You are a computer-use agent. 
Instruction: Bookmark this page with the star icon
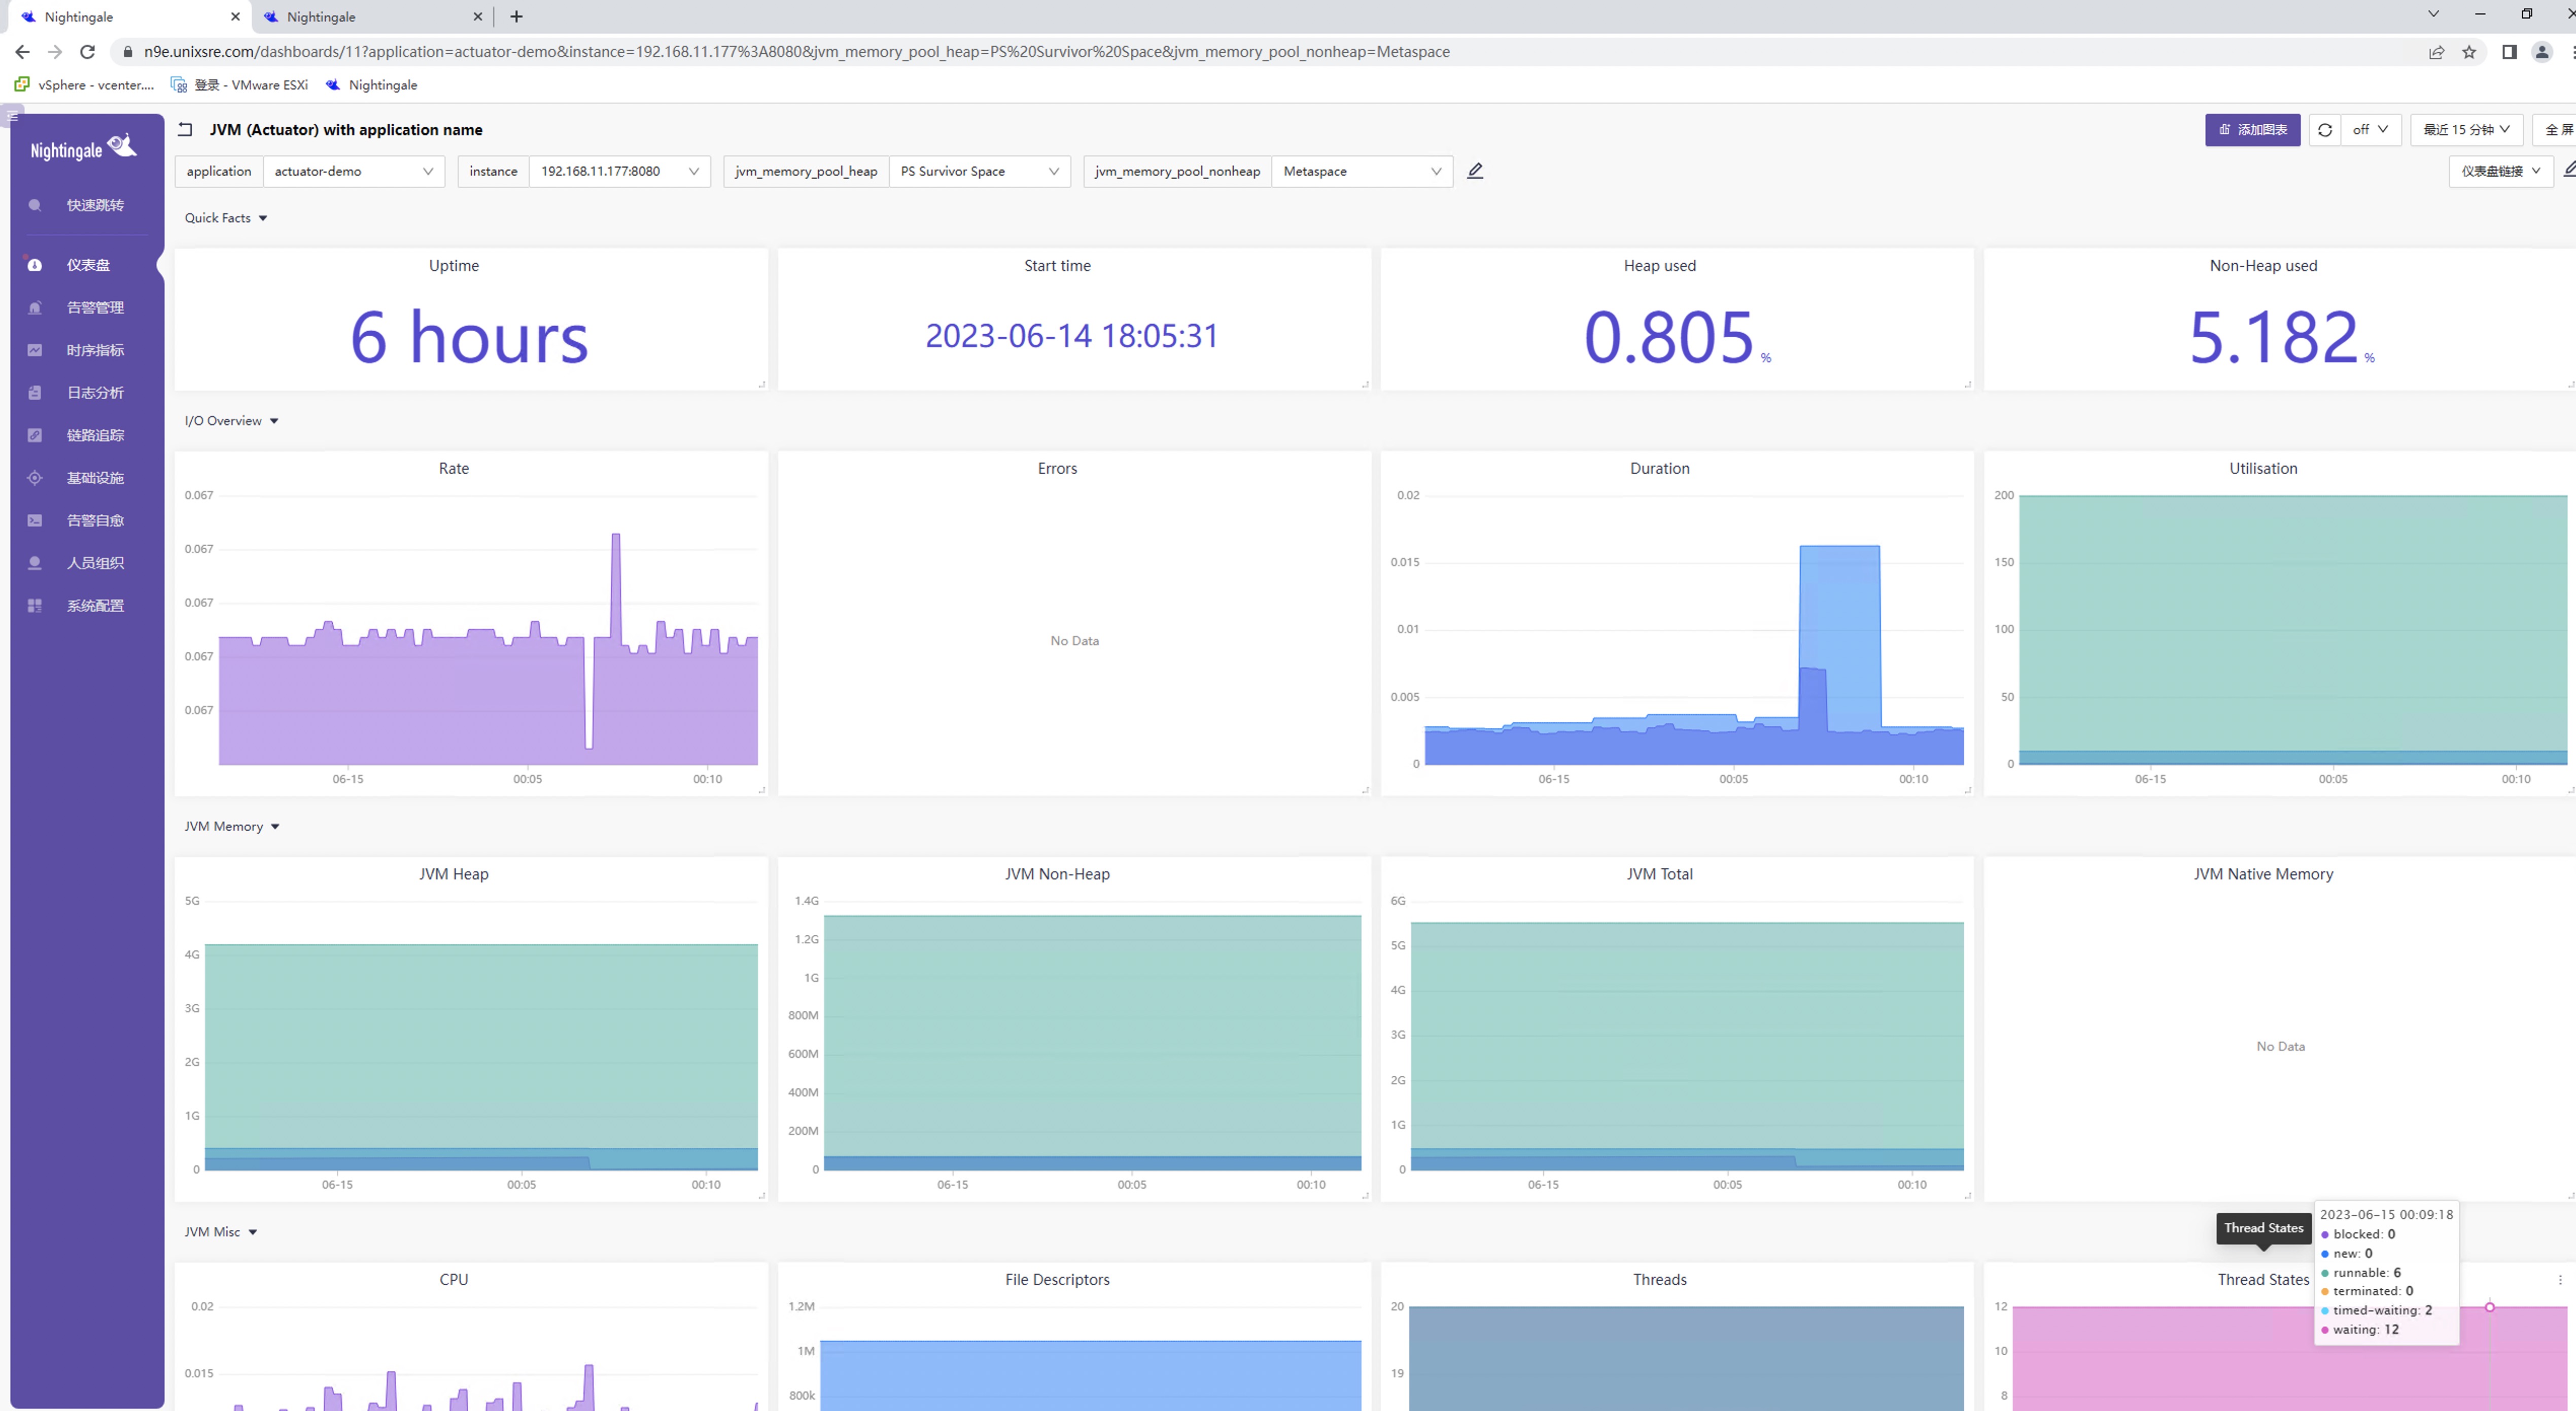point(2469,52)
